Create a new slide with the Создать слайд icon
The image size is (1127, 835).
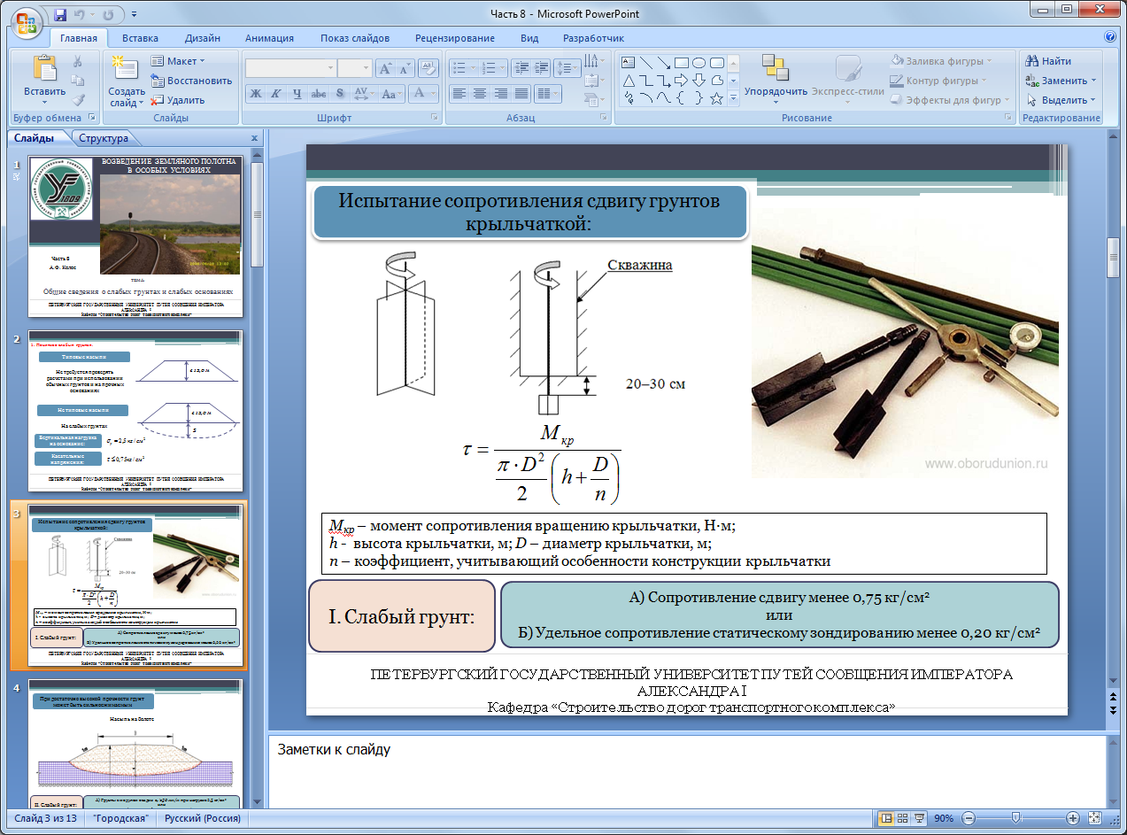(x=127, y=69)
